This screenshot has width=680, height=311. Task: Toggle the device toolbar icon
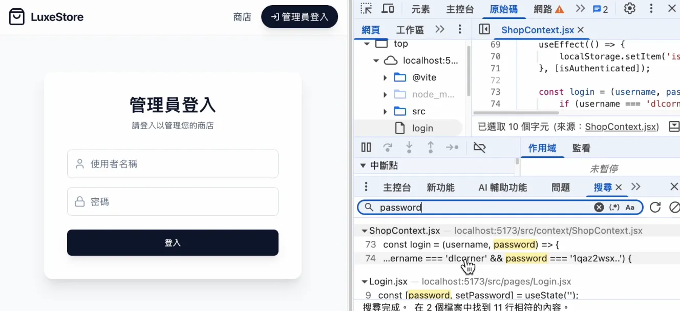coord(388,9)
